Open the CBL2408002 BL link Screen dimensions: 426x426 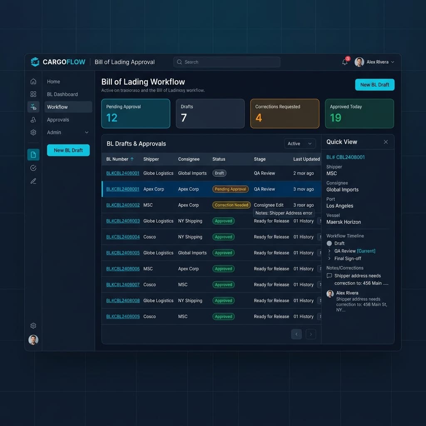tap(123, 205)
